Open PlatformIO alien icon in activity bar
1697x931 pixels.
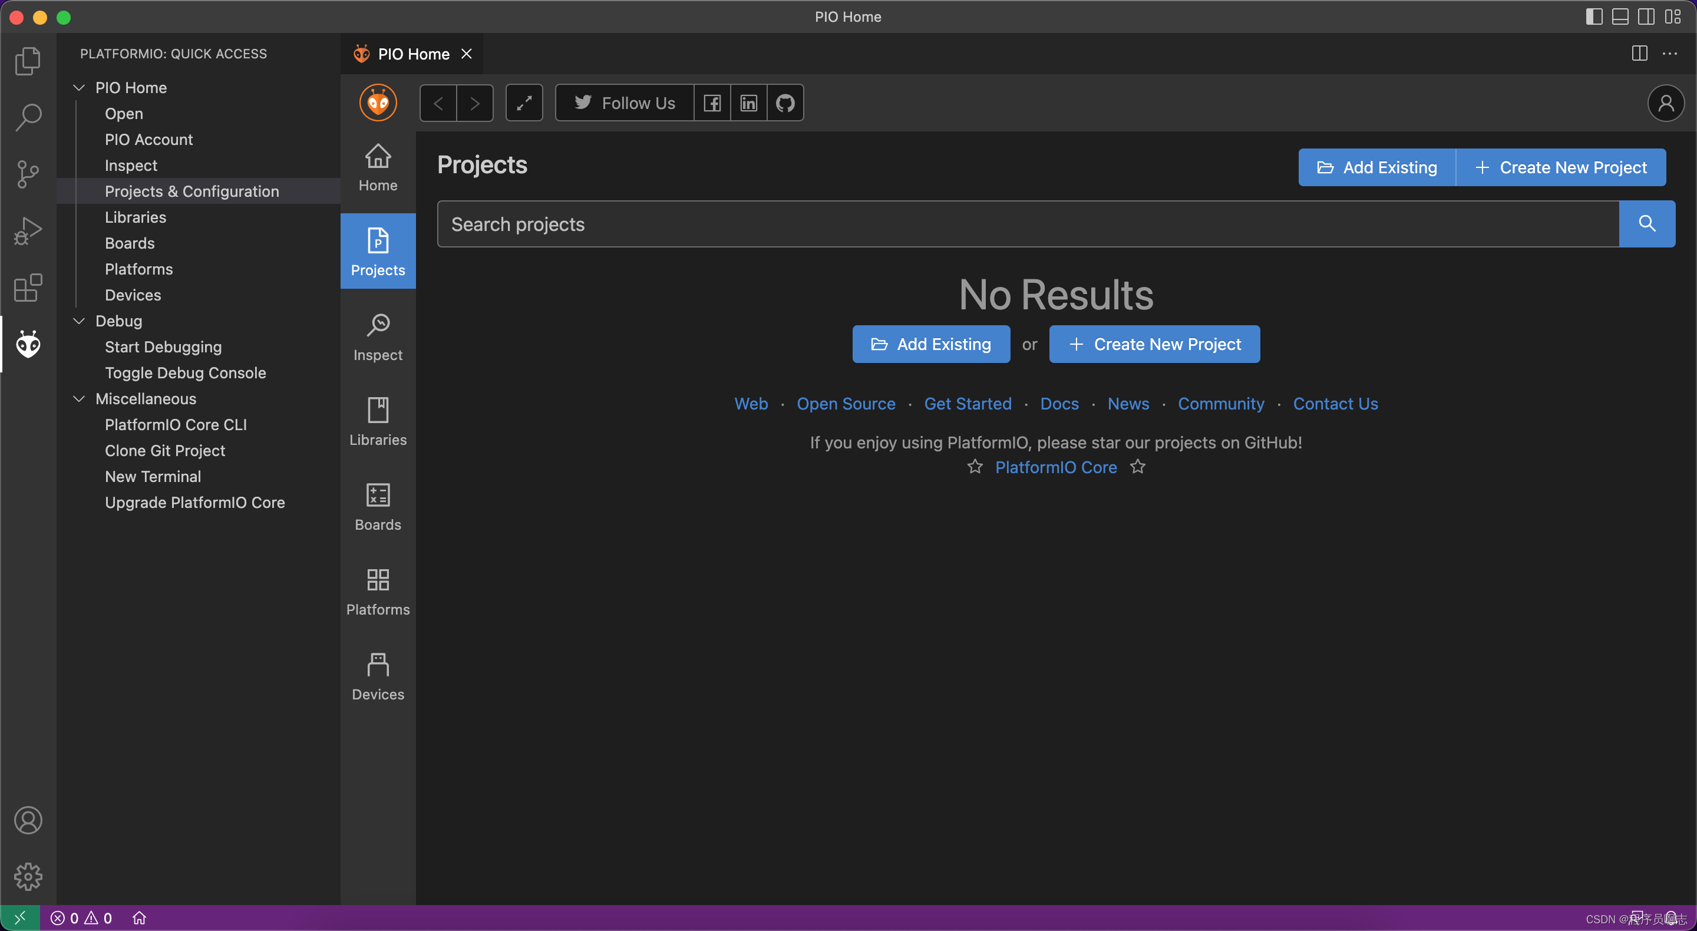[x=28, y=344]
